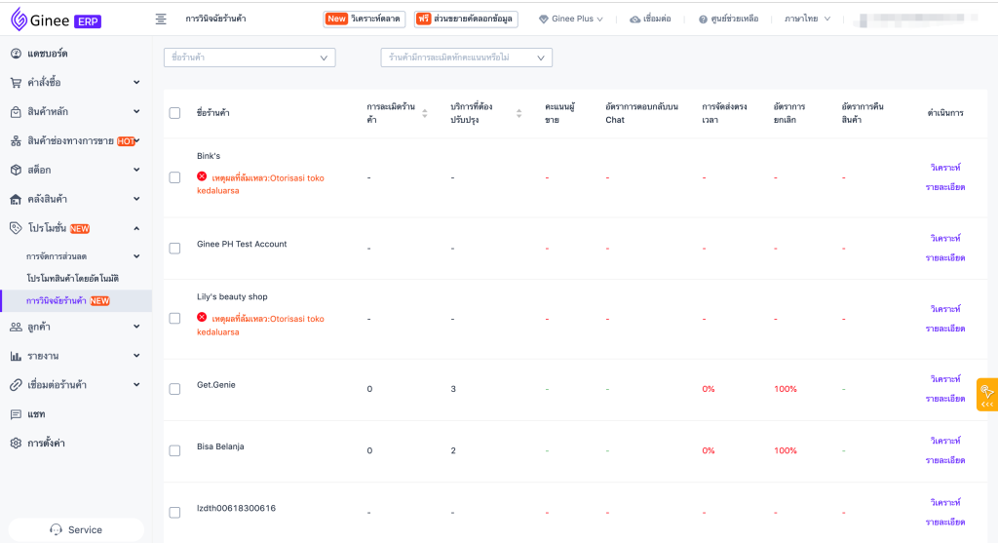Click the chat message icon (แชท)

click(x=16, y=414)
